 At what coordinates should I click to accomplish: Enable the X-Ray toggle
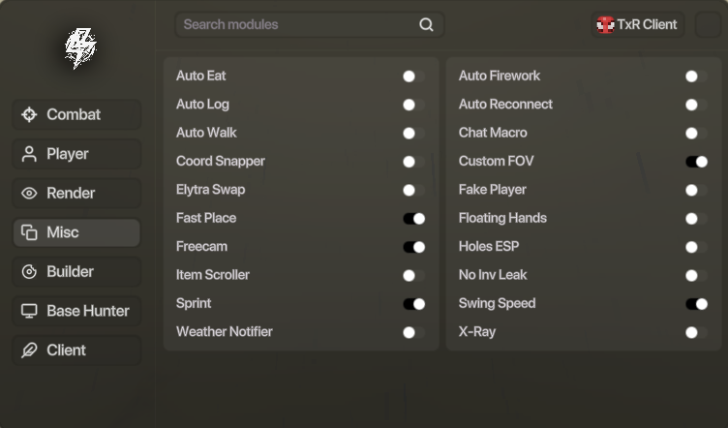tap(697, 332)
